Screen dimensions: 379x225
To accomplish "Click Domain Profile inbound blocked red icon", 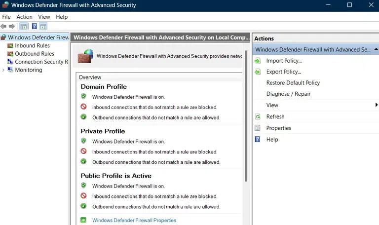I will click(x=83, y=107).
